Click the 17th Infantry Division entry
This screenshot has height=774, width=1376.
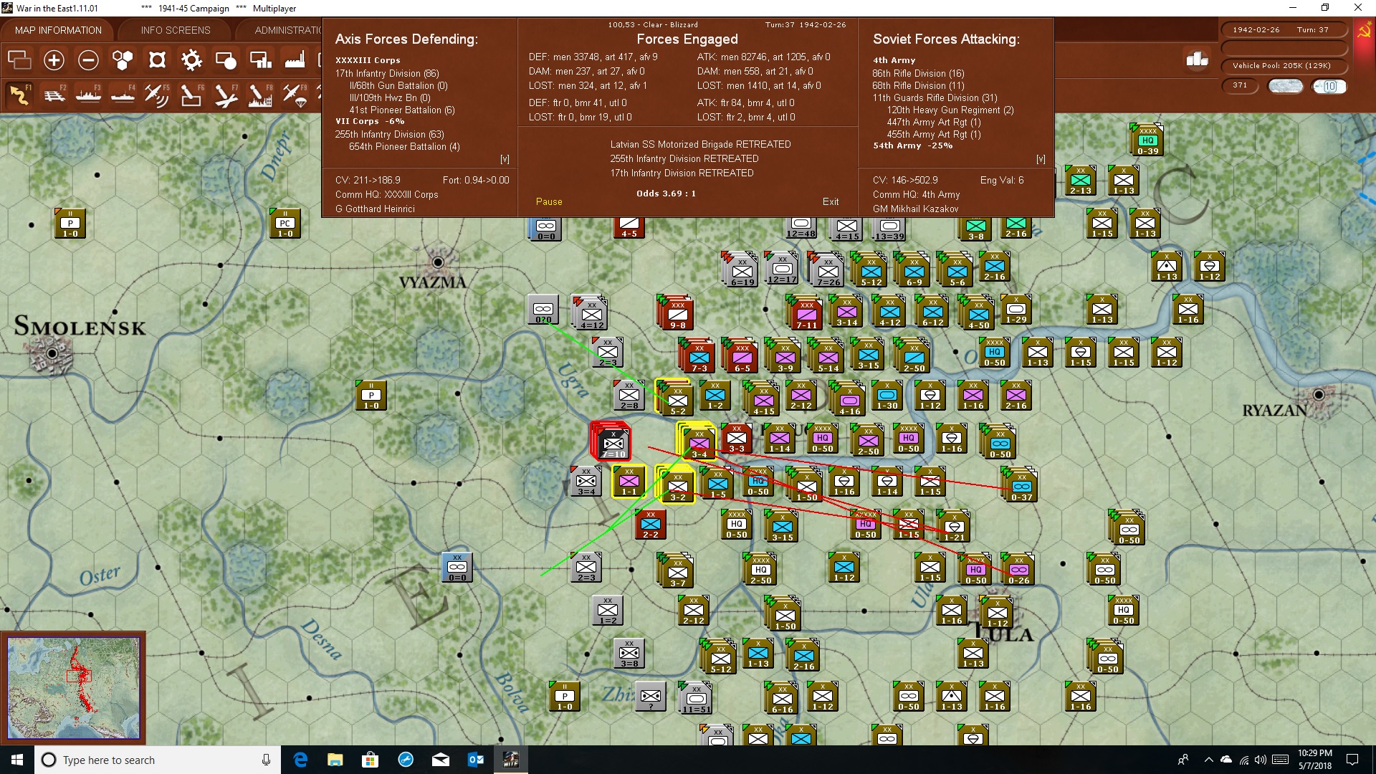coord(387,73)
